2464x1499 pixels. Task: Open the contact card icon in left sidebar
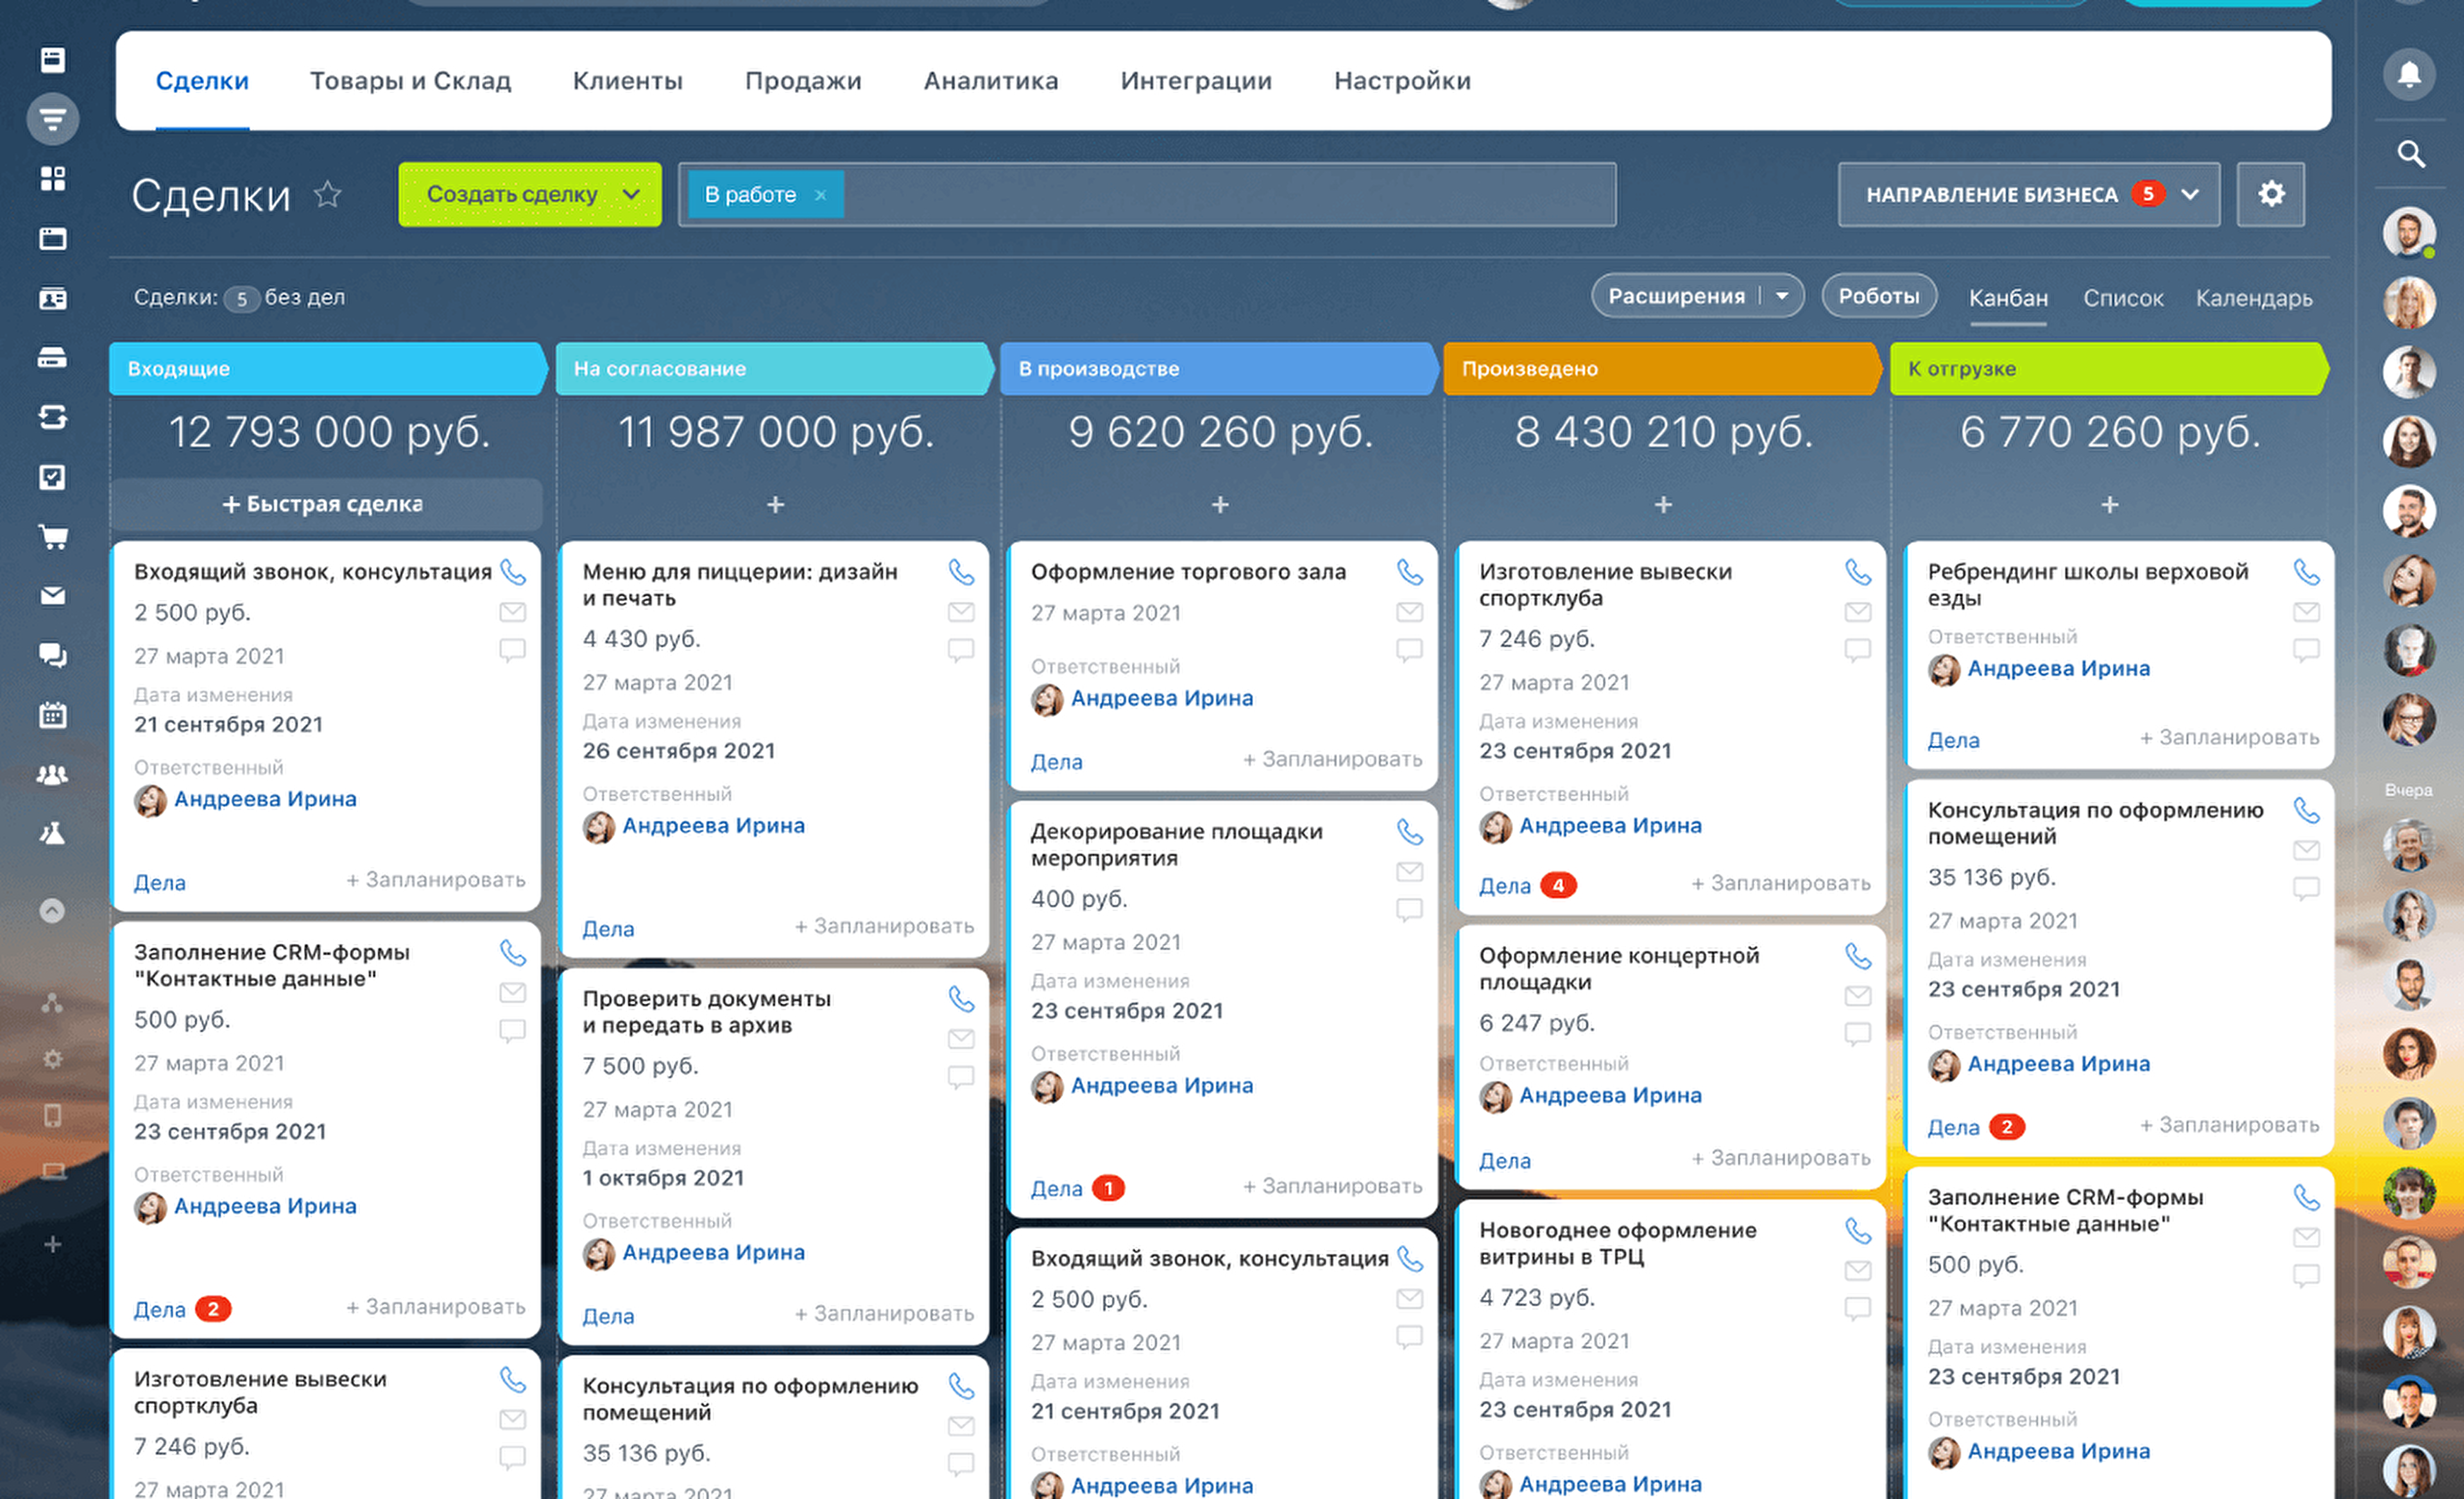click(53, 298)
